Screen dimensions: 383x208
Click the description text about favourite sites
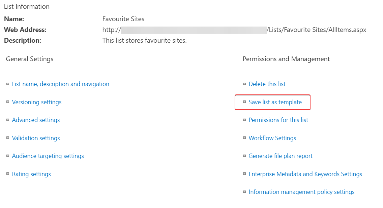pos(144,41)
